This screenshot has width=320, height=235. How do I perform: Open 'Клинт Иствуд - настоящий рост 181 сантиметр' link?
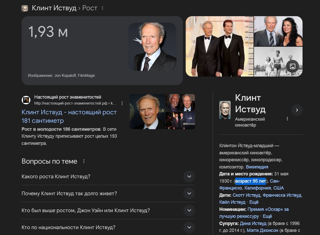coord(69,116)
